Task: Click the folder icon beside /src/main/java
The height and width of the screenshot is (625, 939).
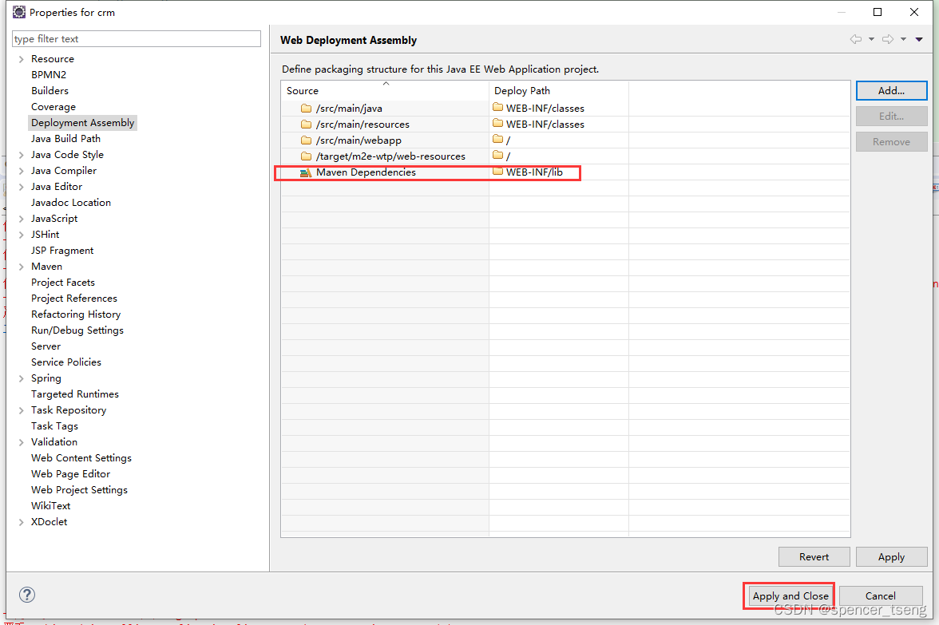Action: pos(307,108)
